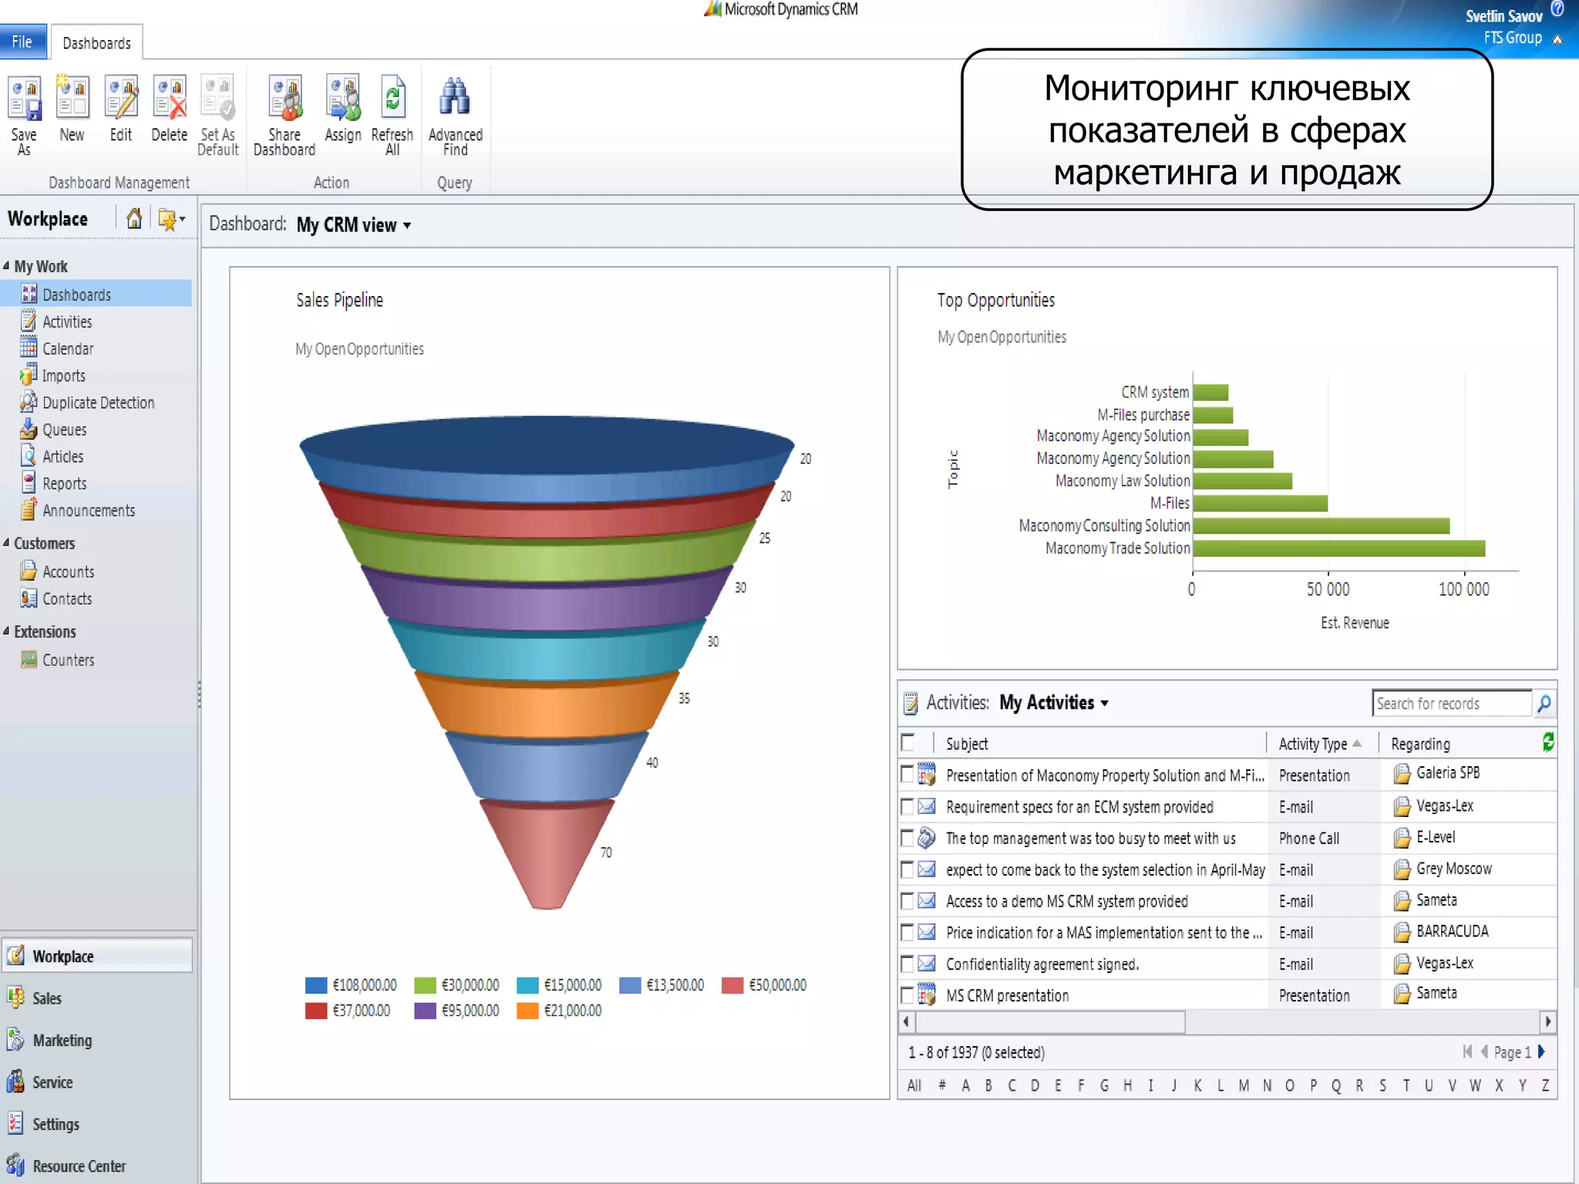Screen dimensions: 1579x1184
Task: Refresh the activities grid with green icon
Action: (x=1547, y=742)
